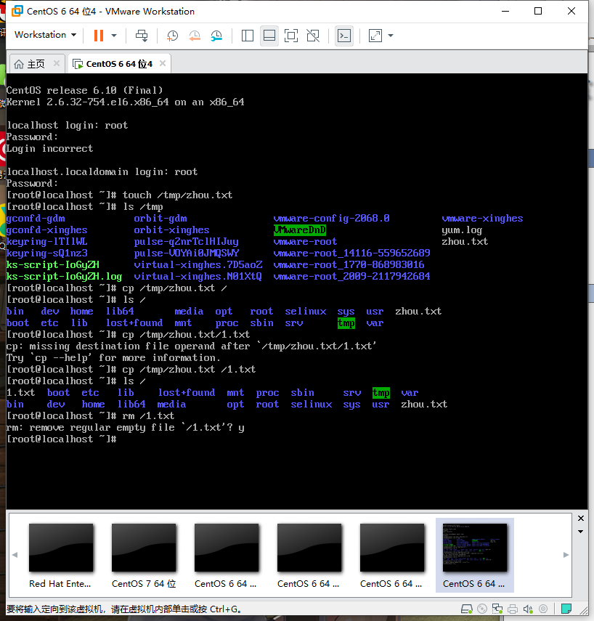The height and width of the screenshot is (621, 594).
Task: Click the home icon on 主页 tab
Action: click(19, 64)
